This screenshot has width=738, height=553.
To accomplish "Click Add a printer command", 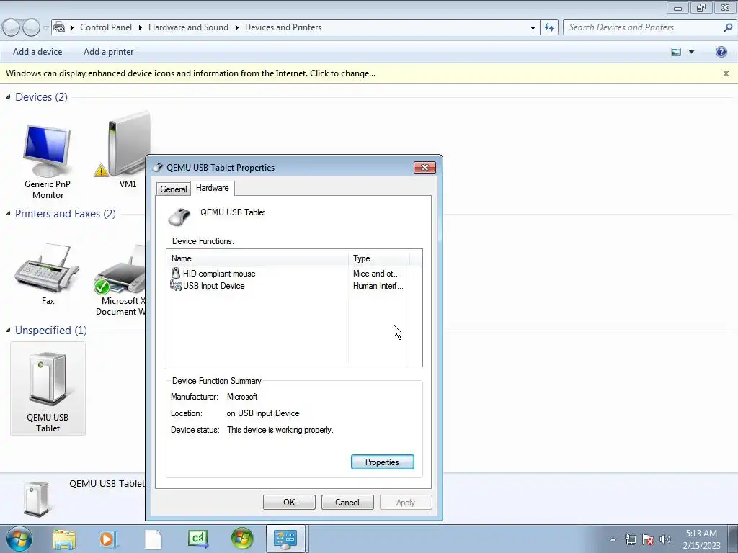I will tap(108, 52).
